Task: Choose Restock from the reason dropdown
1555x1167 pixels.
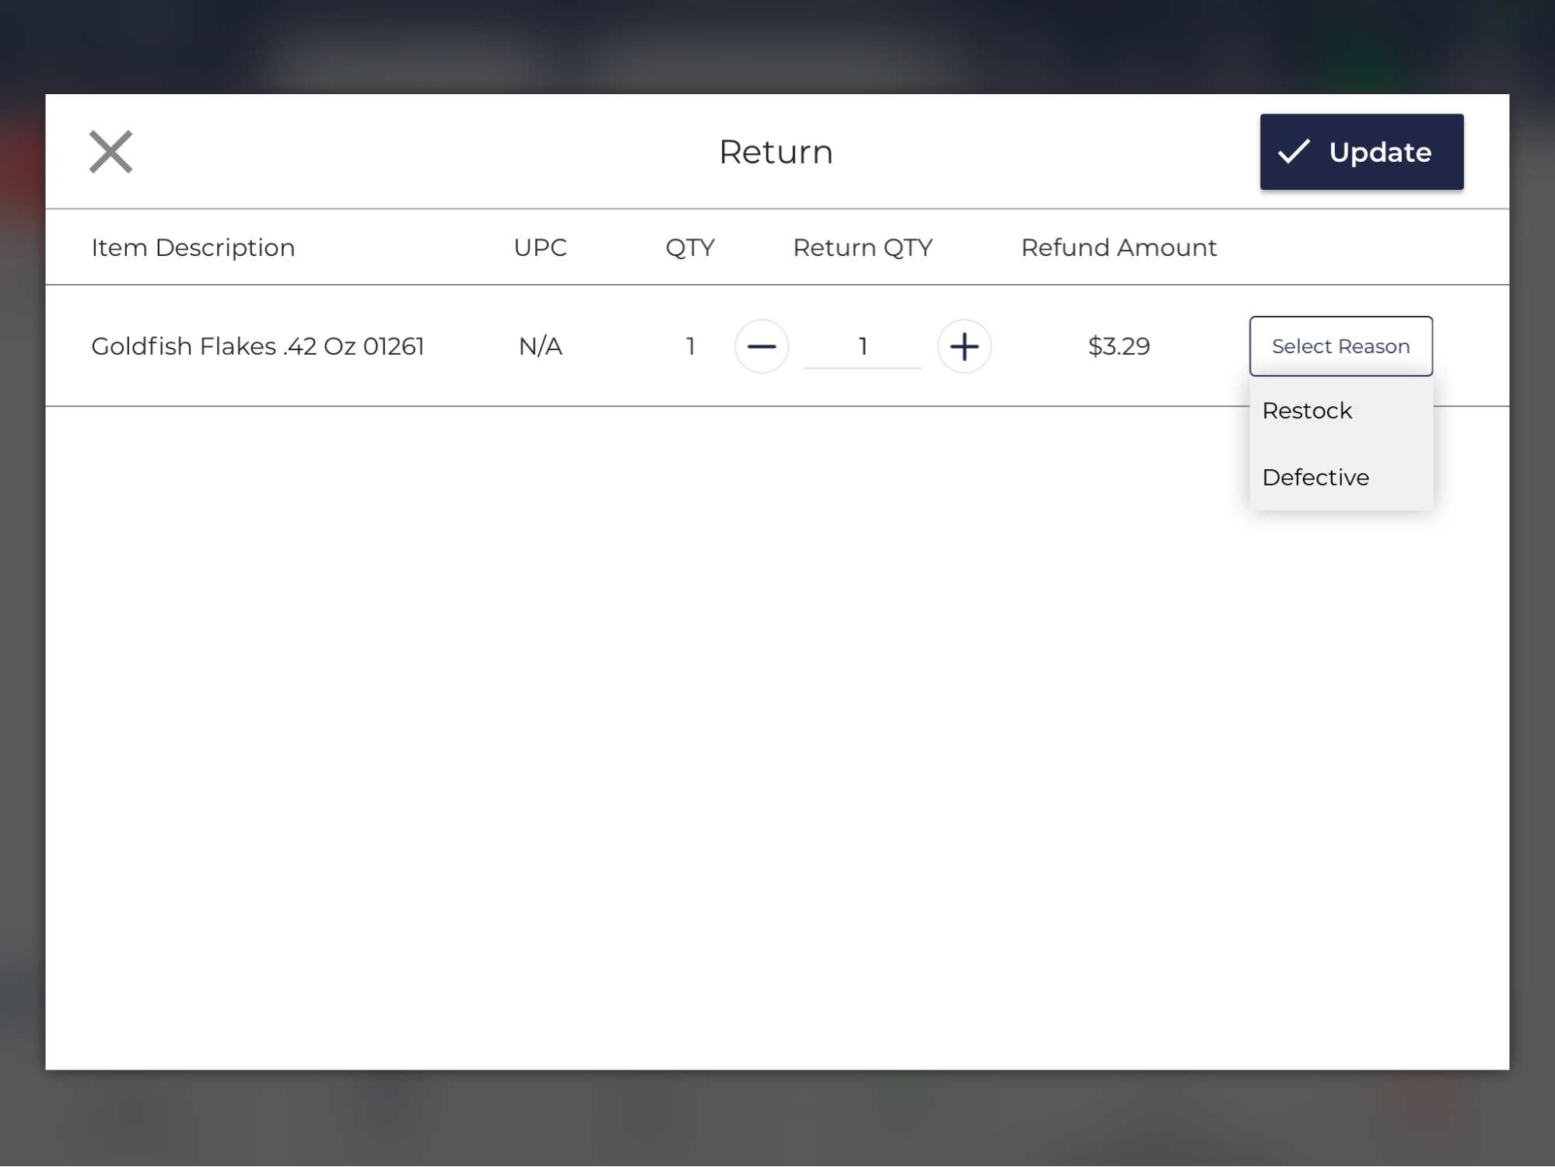Action: pyautogui.click(x=1307, y=411)
